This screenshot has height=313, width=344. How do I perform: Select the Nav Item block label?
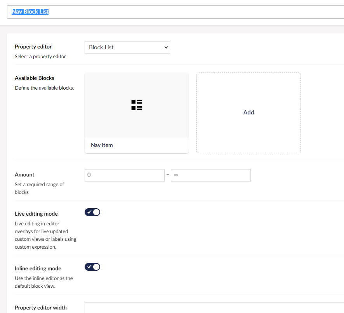(x=102, y=145)
